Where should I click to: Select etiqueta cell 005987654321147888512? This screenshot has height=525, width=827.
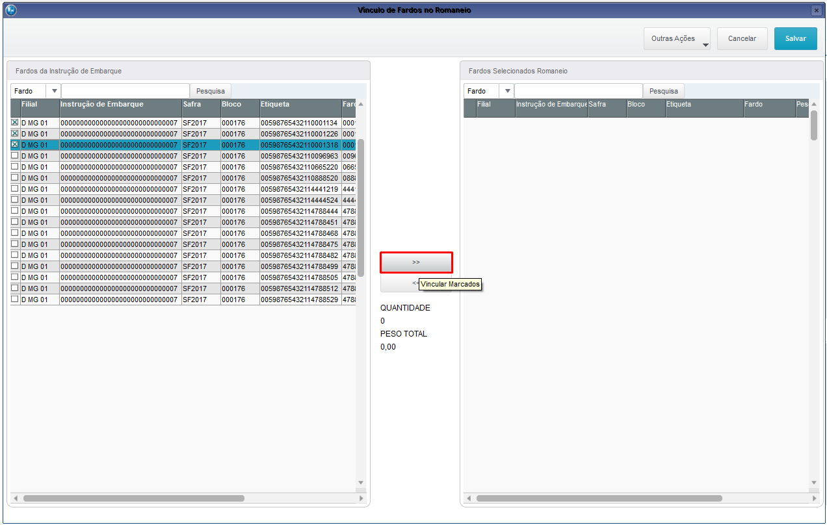[300, 288]
